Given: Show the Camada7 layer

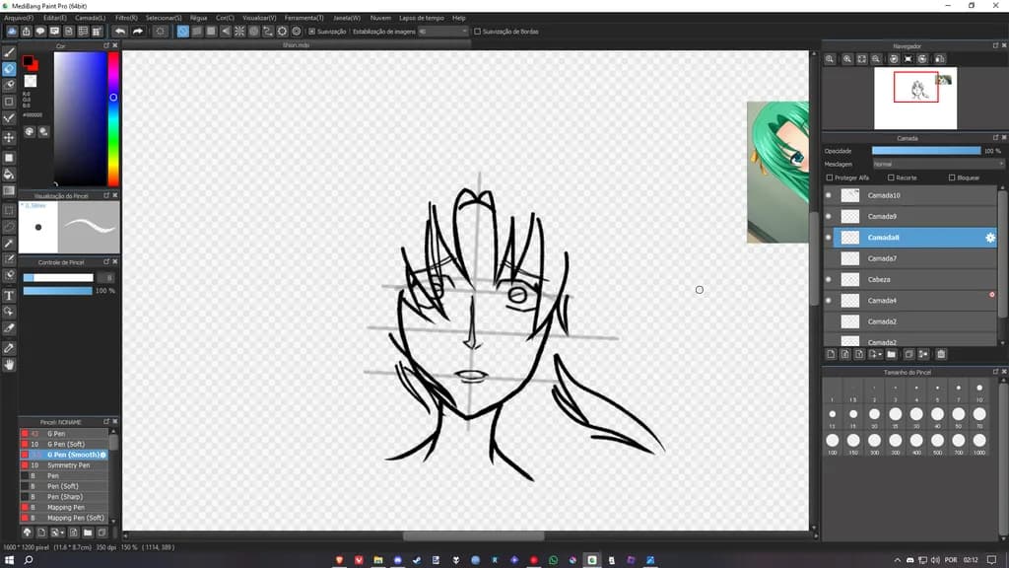Looking at the screenshot, I should [828, 258].
